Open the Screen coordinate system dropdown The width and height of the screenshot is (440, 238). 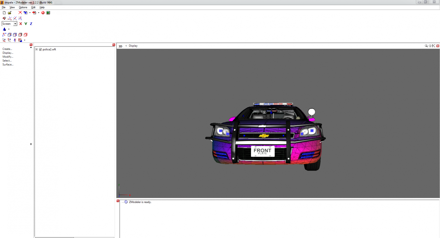(15, 24)
